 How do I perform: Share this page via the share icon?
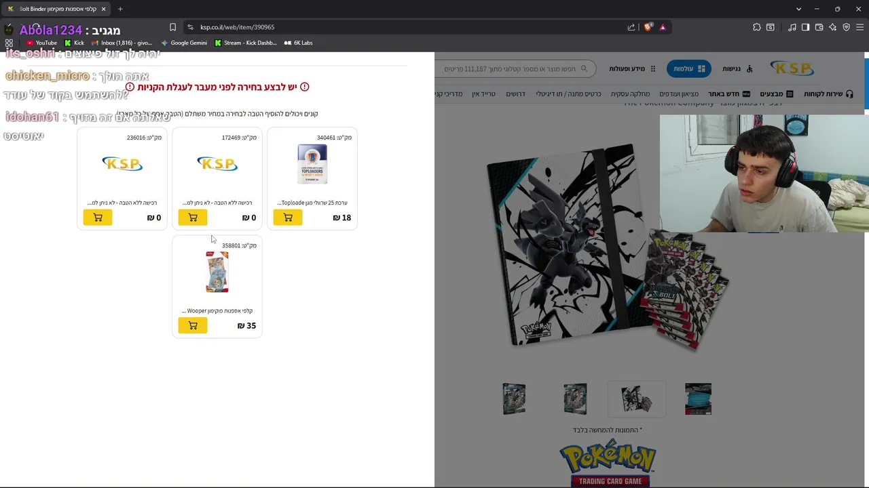coord(631,27)
